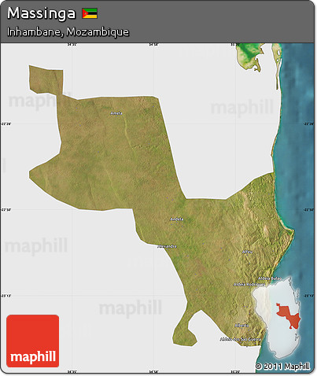Click the Alfeu place label
The width and height of the screenshot is (317, 376).
pos(247,252)
